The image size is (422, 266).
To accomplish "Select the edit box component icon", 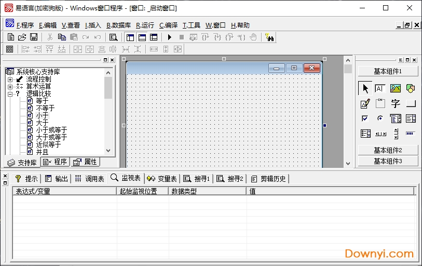I will pyautogui.click(x=380, y=88).
